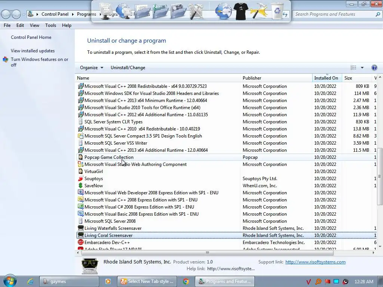This screenshot has height=287, width=383.
Task: Open the Documents folder dock icon
Action: point(142,11)
